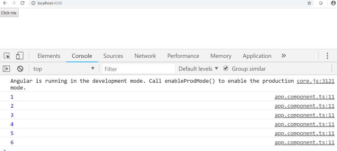This screenshot has width=337, height=151.
Task: Bookmark this page with the star icon
Action: [309, 3]
